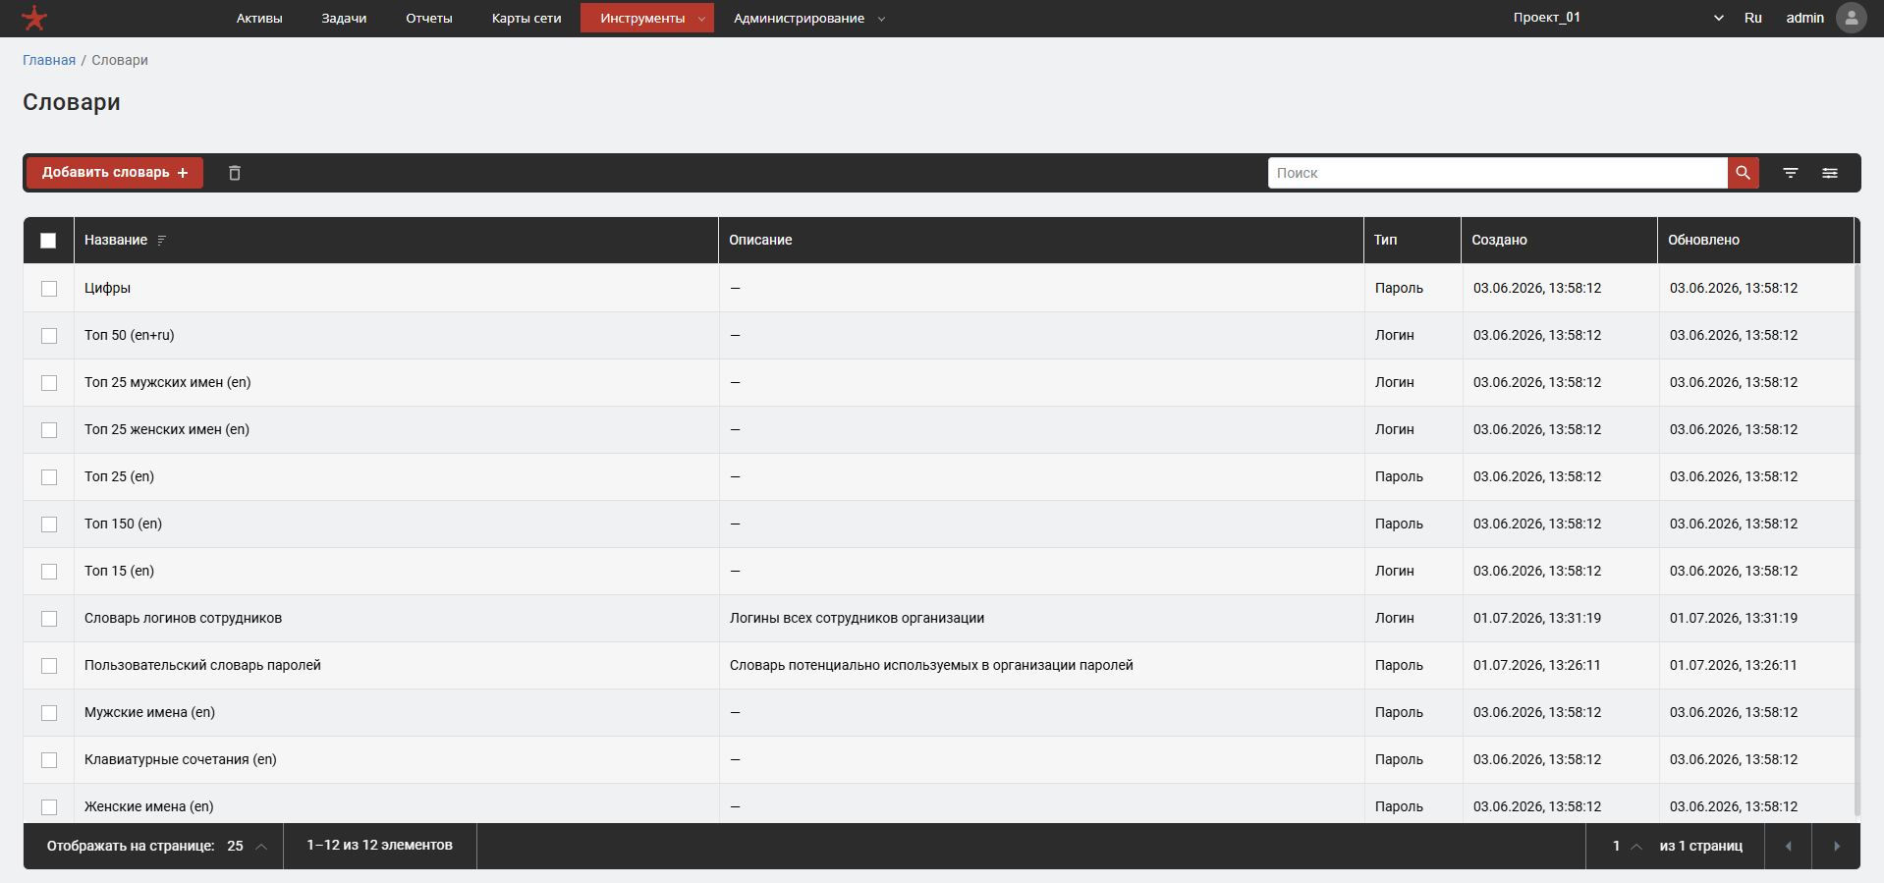Open the page number selector
Screen dimensions: 1884x883
[1627, 846]
